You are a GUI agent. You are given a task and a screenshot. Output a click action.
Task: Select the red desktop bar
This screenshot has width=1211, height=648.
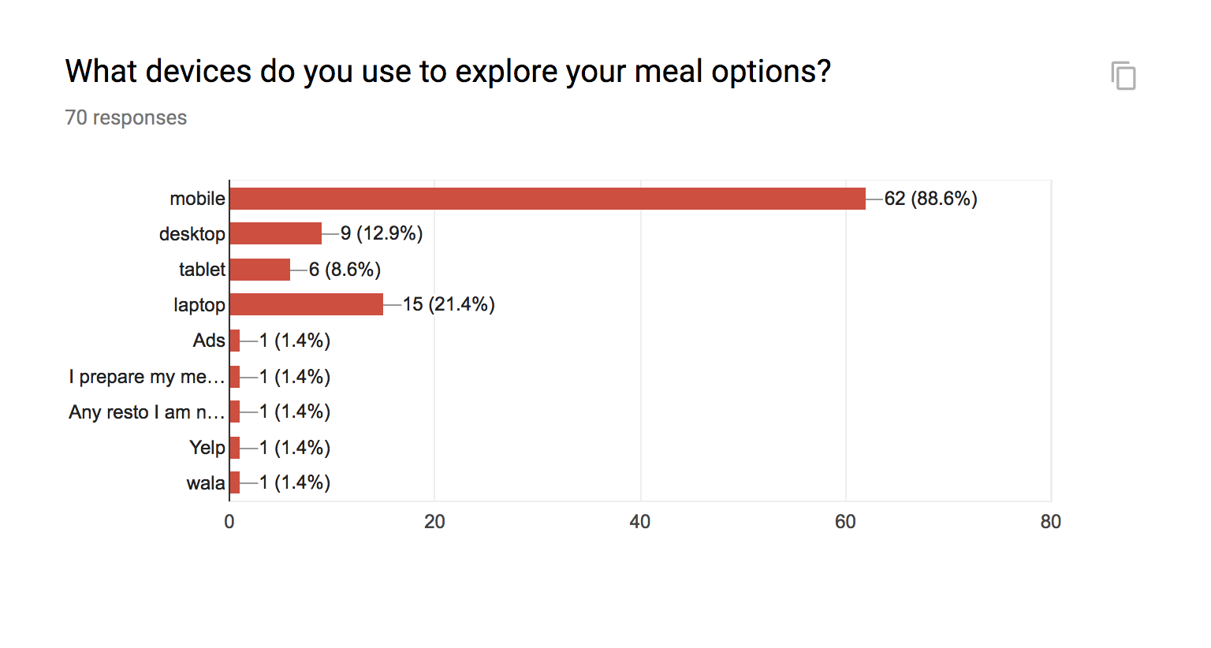(x=275, y=233)
